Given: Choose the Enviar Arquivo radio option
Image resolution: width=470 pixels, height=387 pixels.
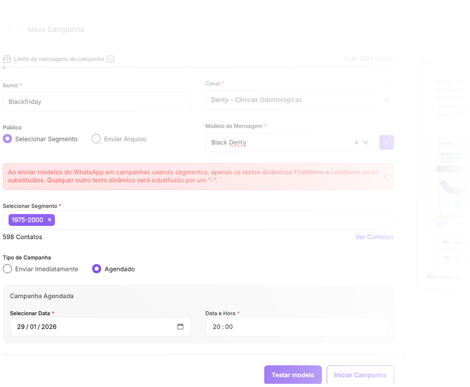Looking at the screenshot, I should pos(96,139).
